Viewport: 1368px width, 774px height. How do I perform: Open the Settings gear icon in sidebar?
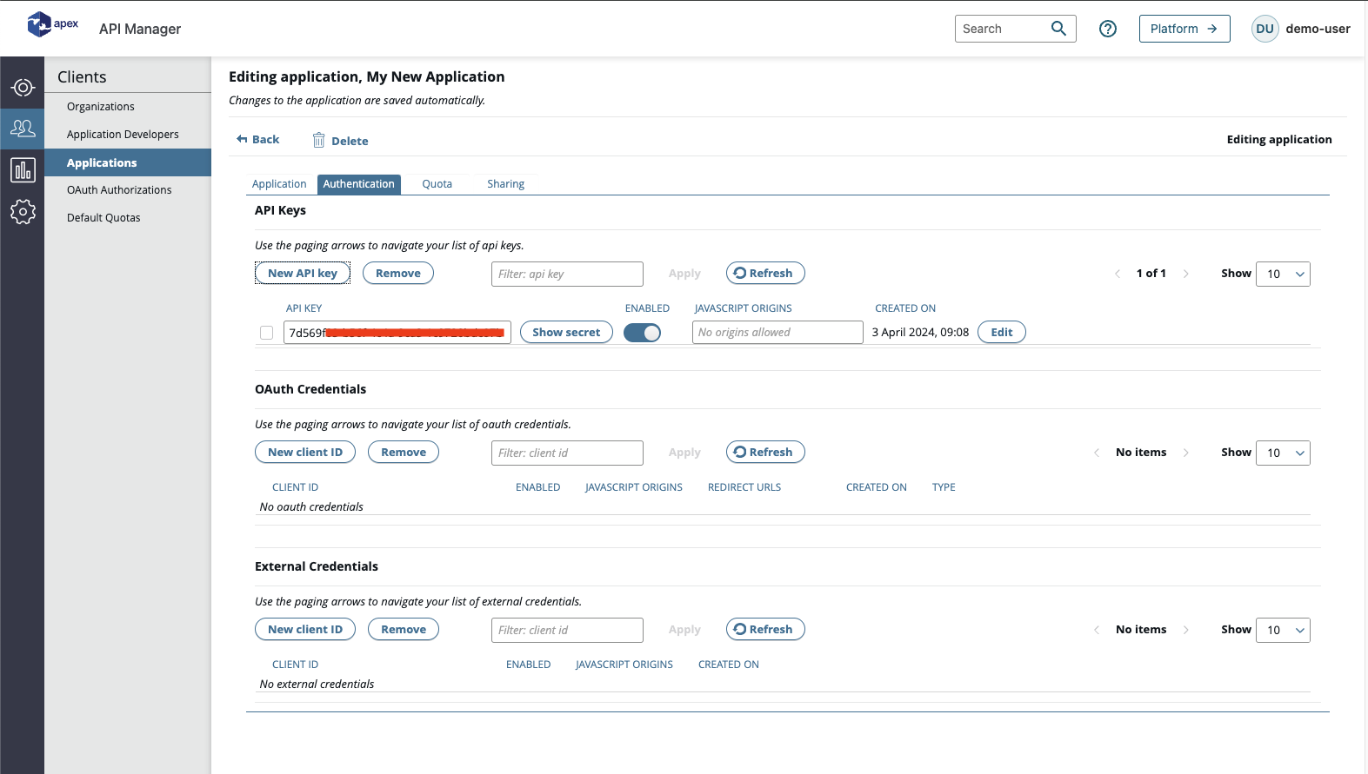tap(23, 212)
